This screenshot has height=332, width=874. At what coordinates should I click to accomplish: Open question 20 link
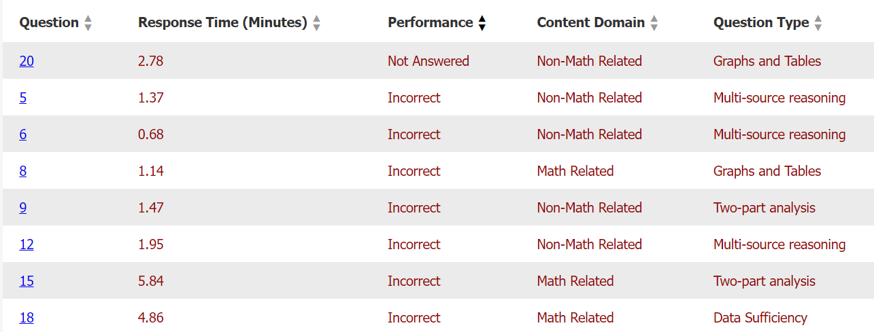27,61
